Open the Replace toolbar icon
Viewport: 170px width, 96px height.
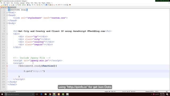click(x=30, y=5)
